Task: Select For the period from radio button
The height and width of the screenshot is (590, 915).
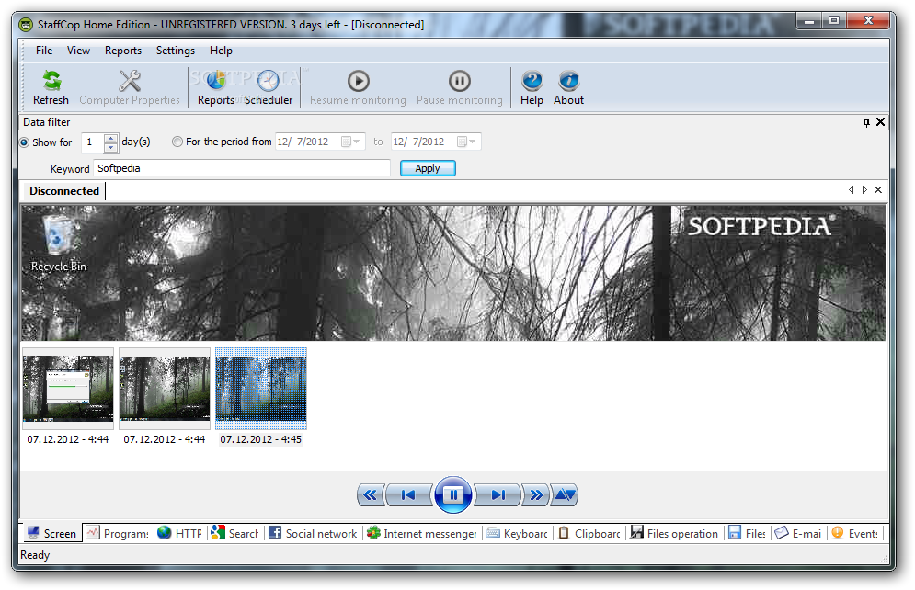Action: pyautogui.click(x=177, y=142)
